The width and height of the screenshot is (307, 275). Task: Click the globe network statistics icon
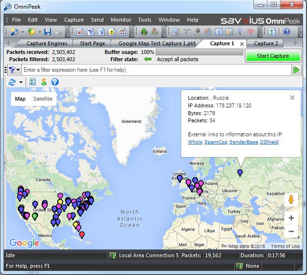tap(176, 32)
